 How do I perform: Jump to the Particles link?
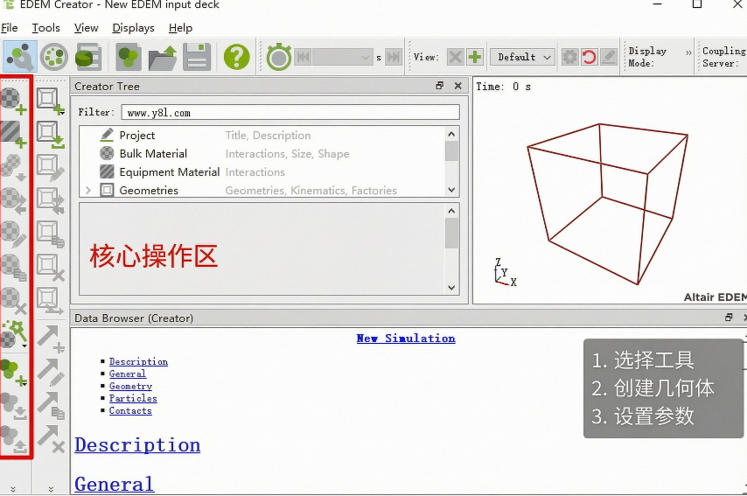click(x=133, y=398)
